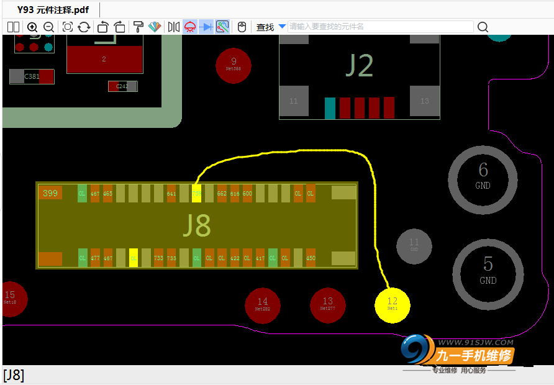
Task: Click test point 9 Net355
Action: pos(234,66)
